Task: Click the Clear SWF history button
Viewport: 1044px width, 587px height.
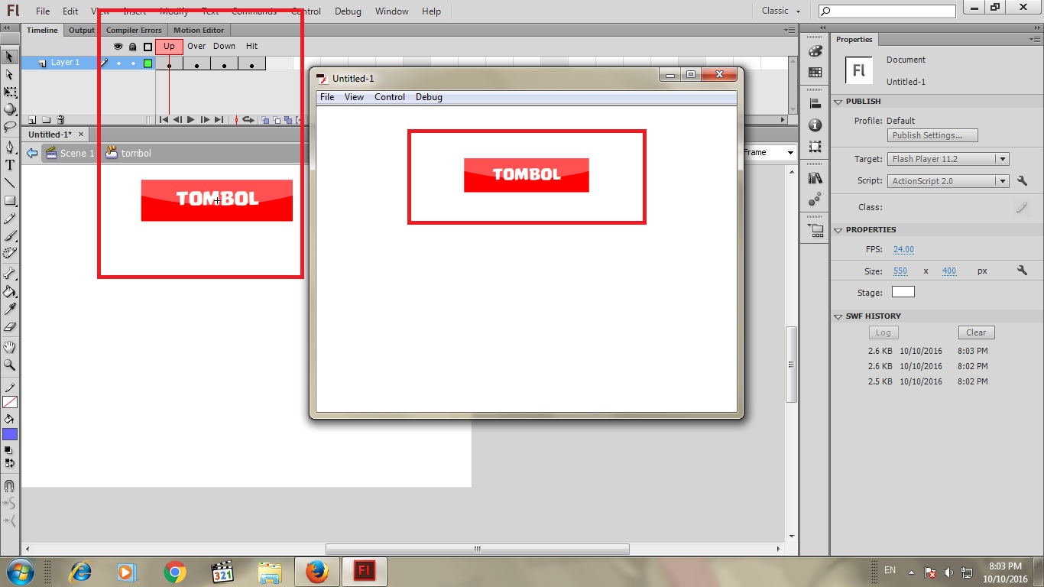Action: click(x=976, y=332)
